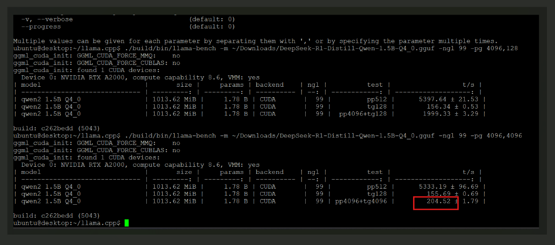Select the value '5333.19 ± 96.69'
Screen dimensions: 555x245
(x=448, y=187)
